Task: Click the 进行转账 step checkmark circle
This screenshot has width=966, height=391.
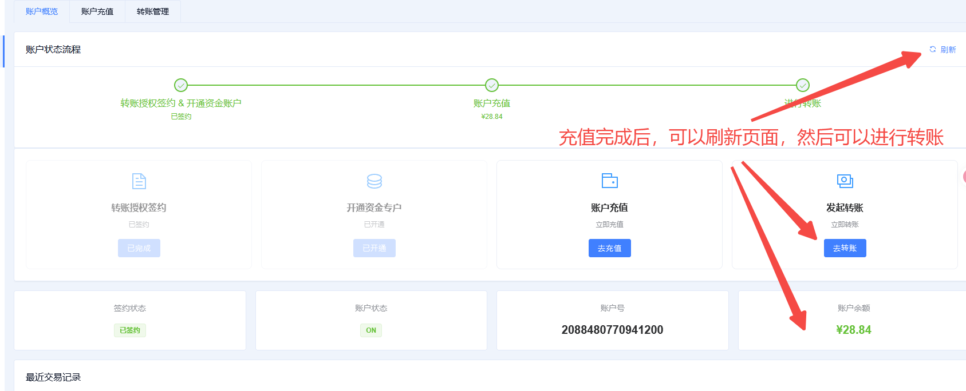Action: coord(803,85)
